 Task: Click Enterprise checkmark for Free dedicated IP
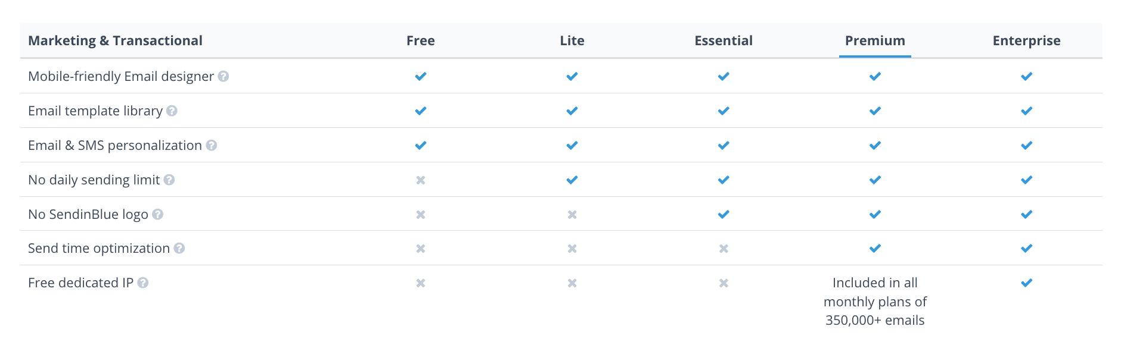[1026, 283]
